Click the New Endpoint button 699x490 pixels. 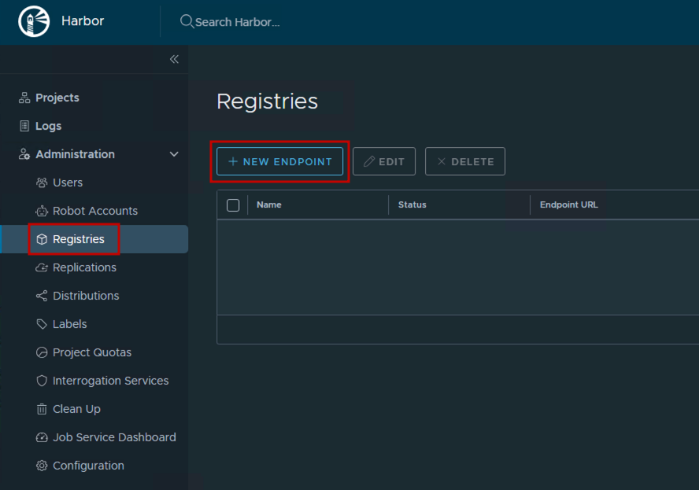tap(280, 161)
